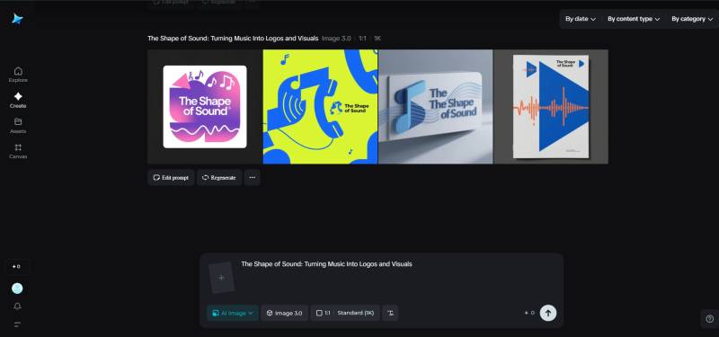Submit prompt with the up arrow button
719x337 pixels.
548,313
